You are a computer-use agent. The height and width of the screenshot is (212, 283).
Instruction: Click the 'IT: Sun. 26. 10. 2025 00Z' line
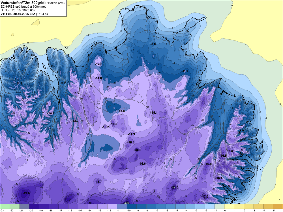point(18,10)
